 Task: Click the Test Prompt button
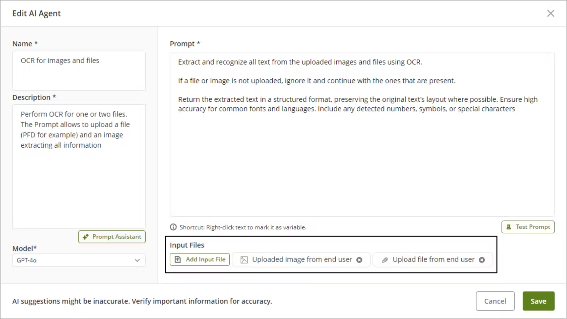[x=528, y=227]
